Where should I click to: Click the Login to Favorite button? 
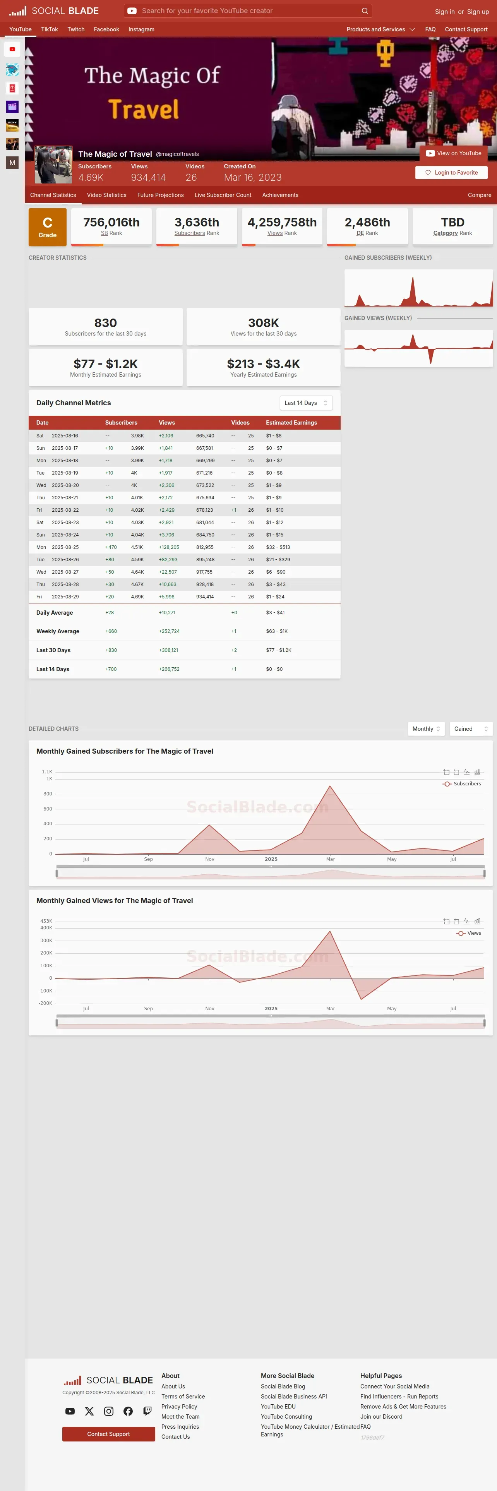coord(451,173)
